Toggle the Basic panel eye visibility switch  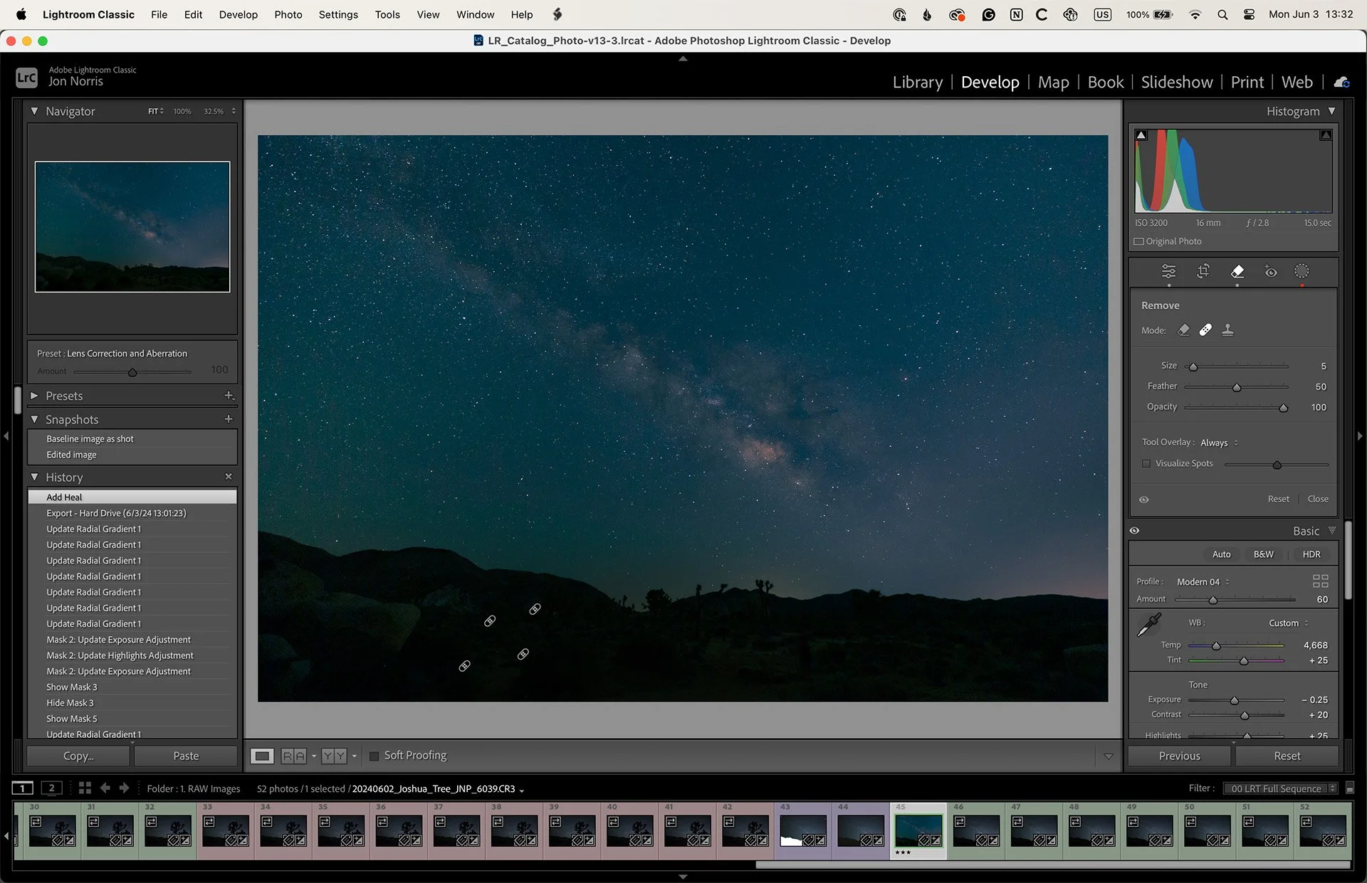point(1135,531)
